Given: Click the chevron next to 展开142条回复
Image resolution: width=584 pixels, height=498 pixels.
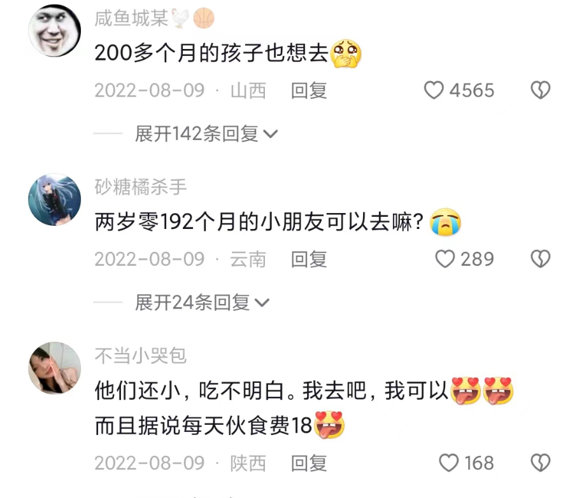Looking at the screenshot, I should [271, 134].
